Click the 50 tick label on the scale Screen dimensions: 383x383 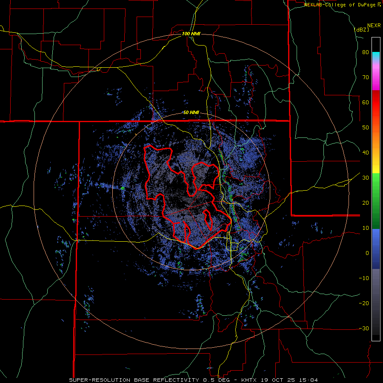(x=366, y=128)
